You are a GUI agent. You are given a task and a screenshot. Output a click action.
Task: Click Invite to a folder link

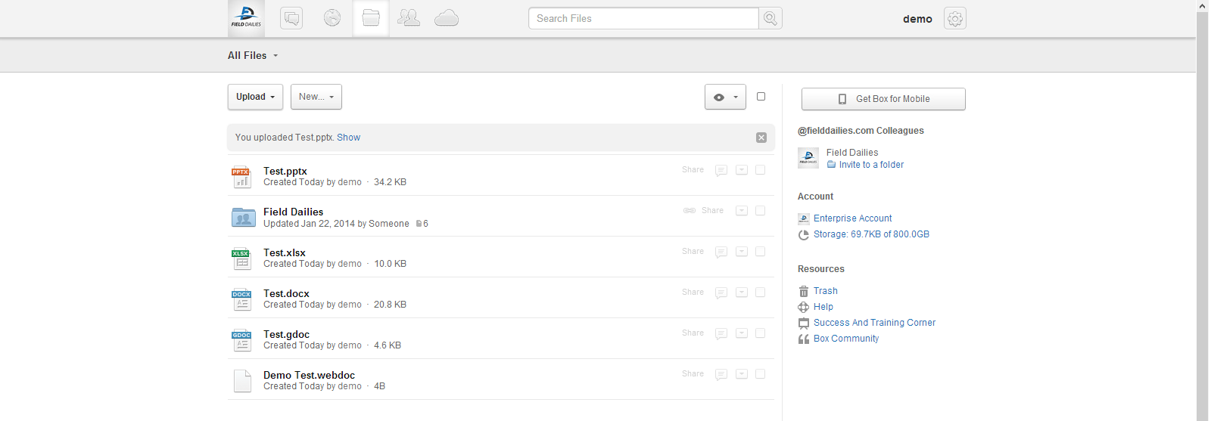click(x=871, y=165)
